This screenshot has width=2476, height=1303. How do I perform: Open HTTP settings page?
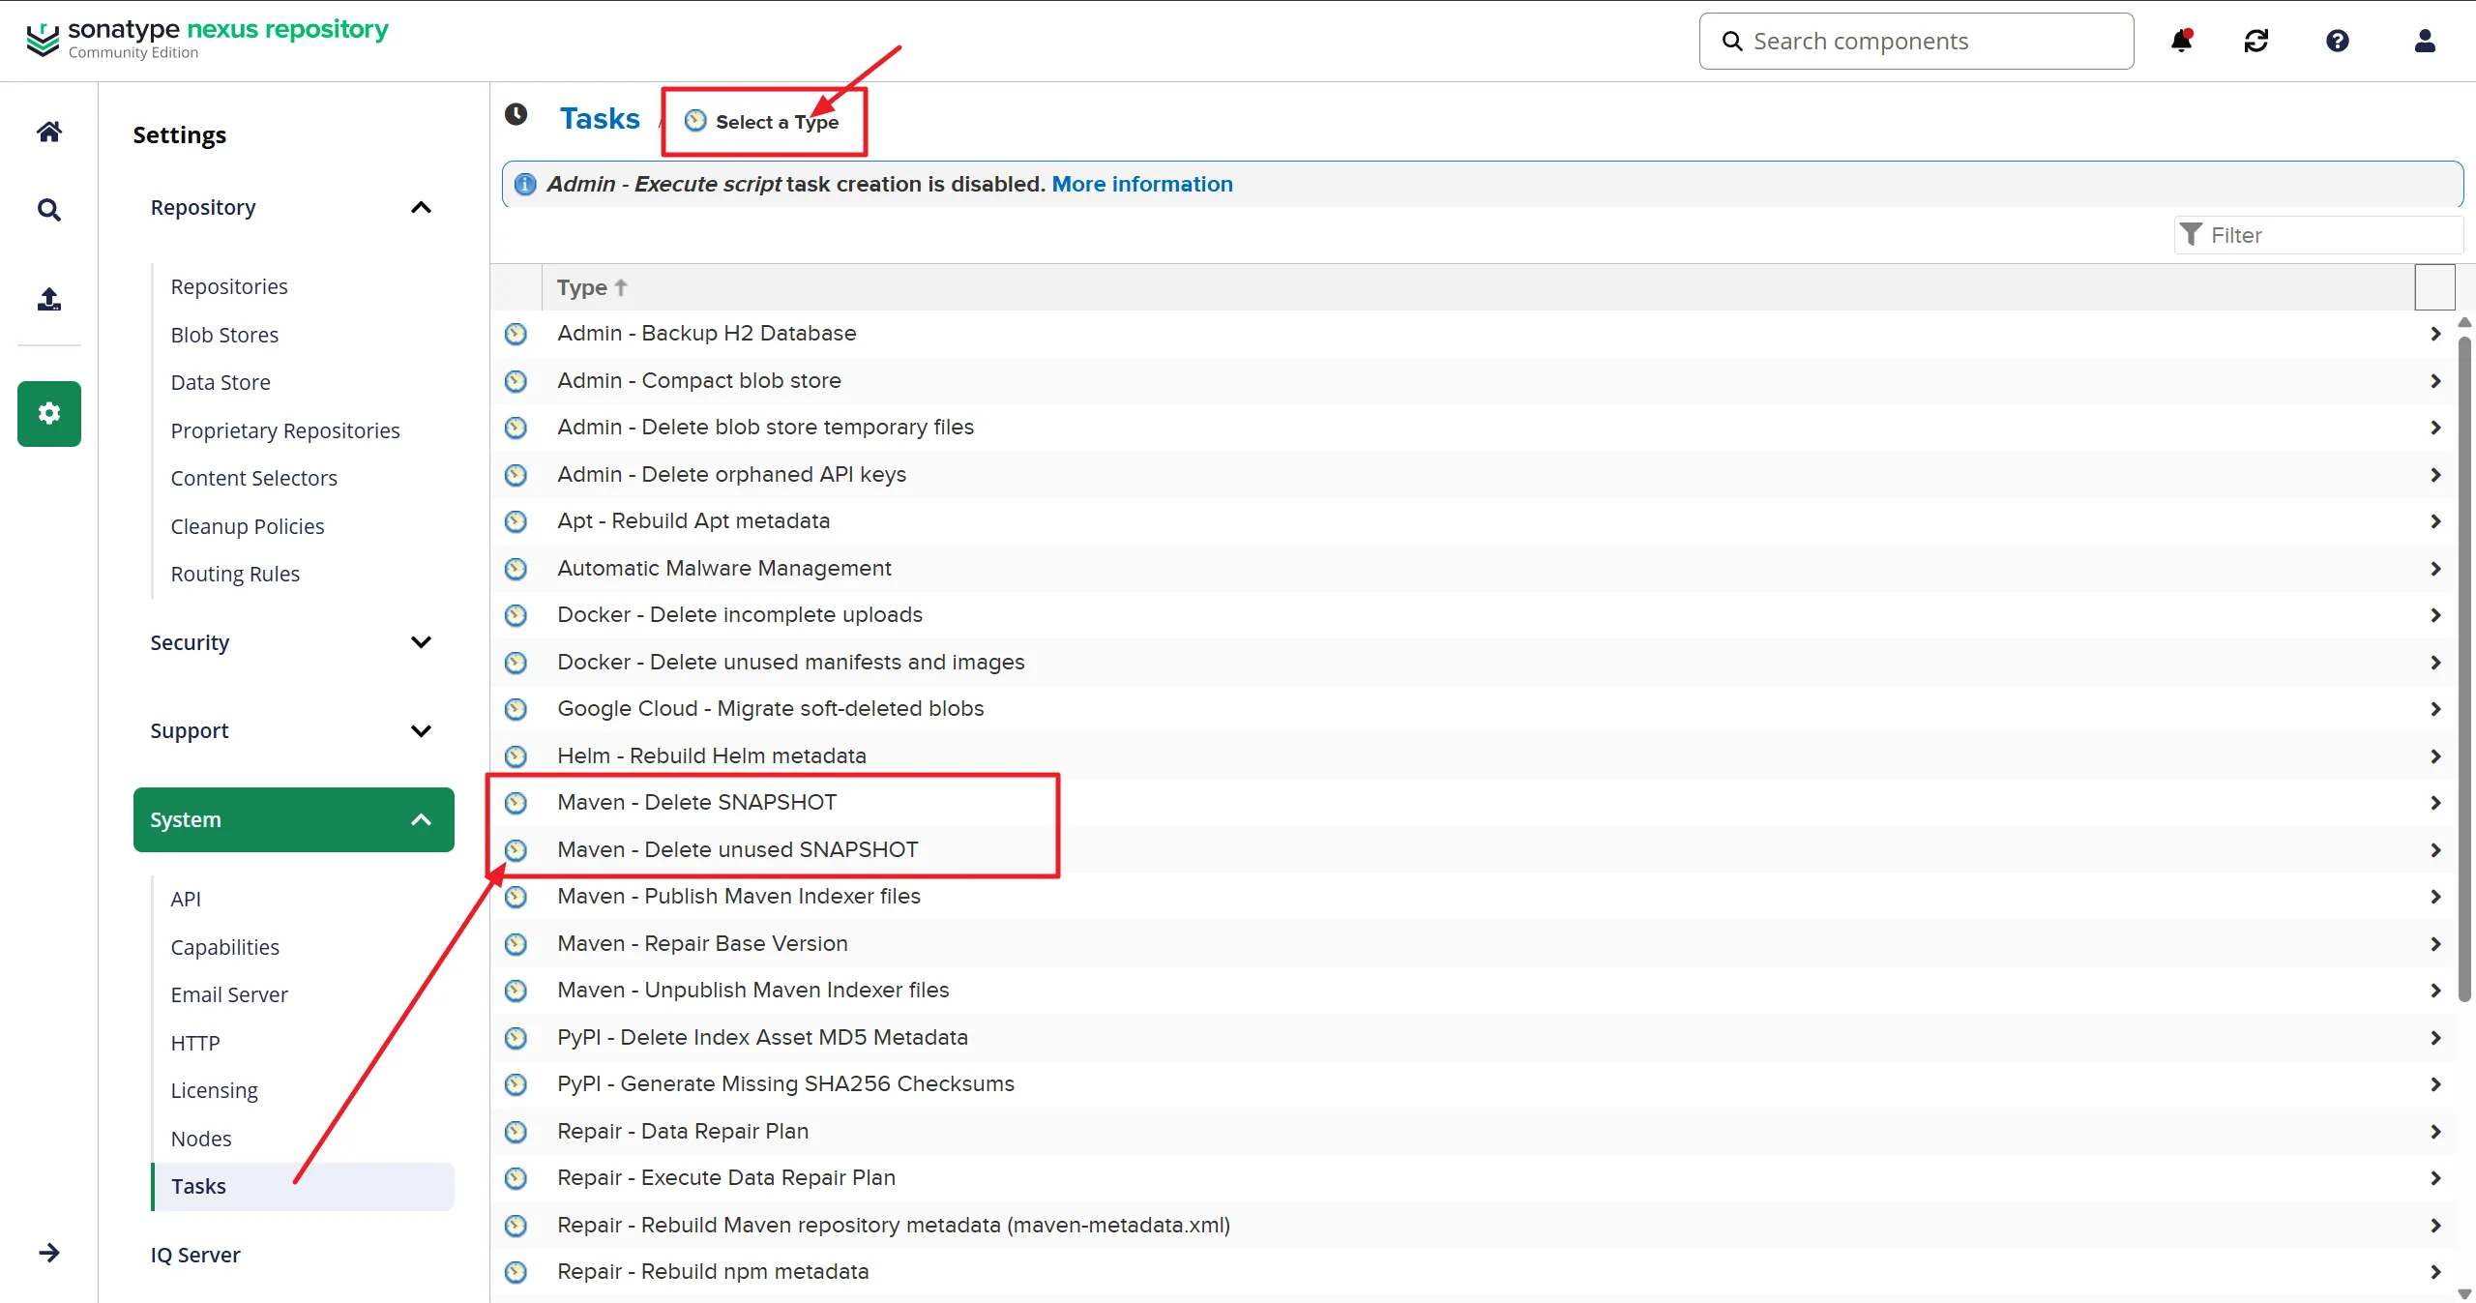click(195, 1043)
